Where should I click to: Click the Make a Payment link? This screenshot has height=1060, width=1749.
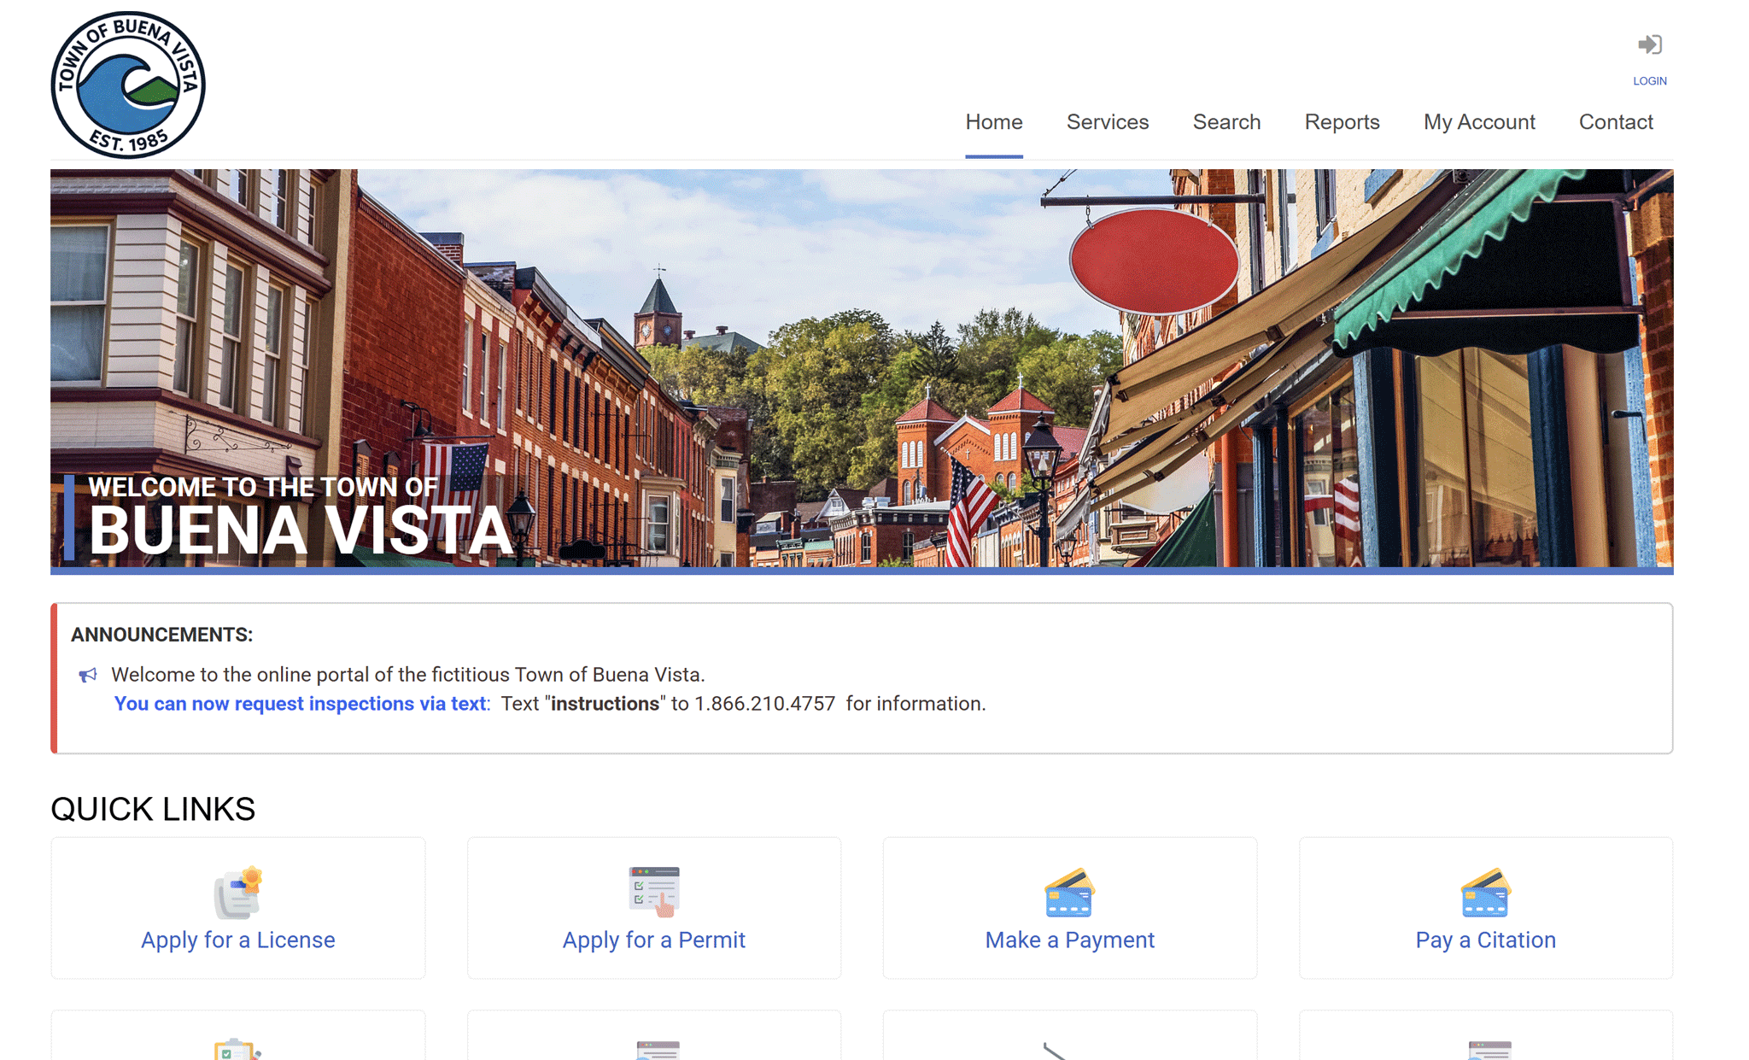[1069, 940]
